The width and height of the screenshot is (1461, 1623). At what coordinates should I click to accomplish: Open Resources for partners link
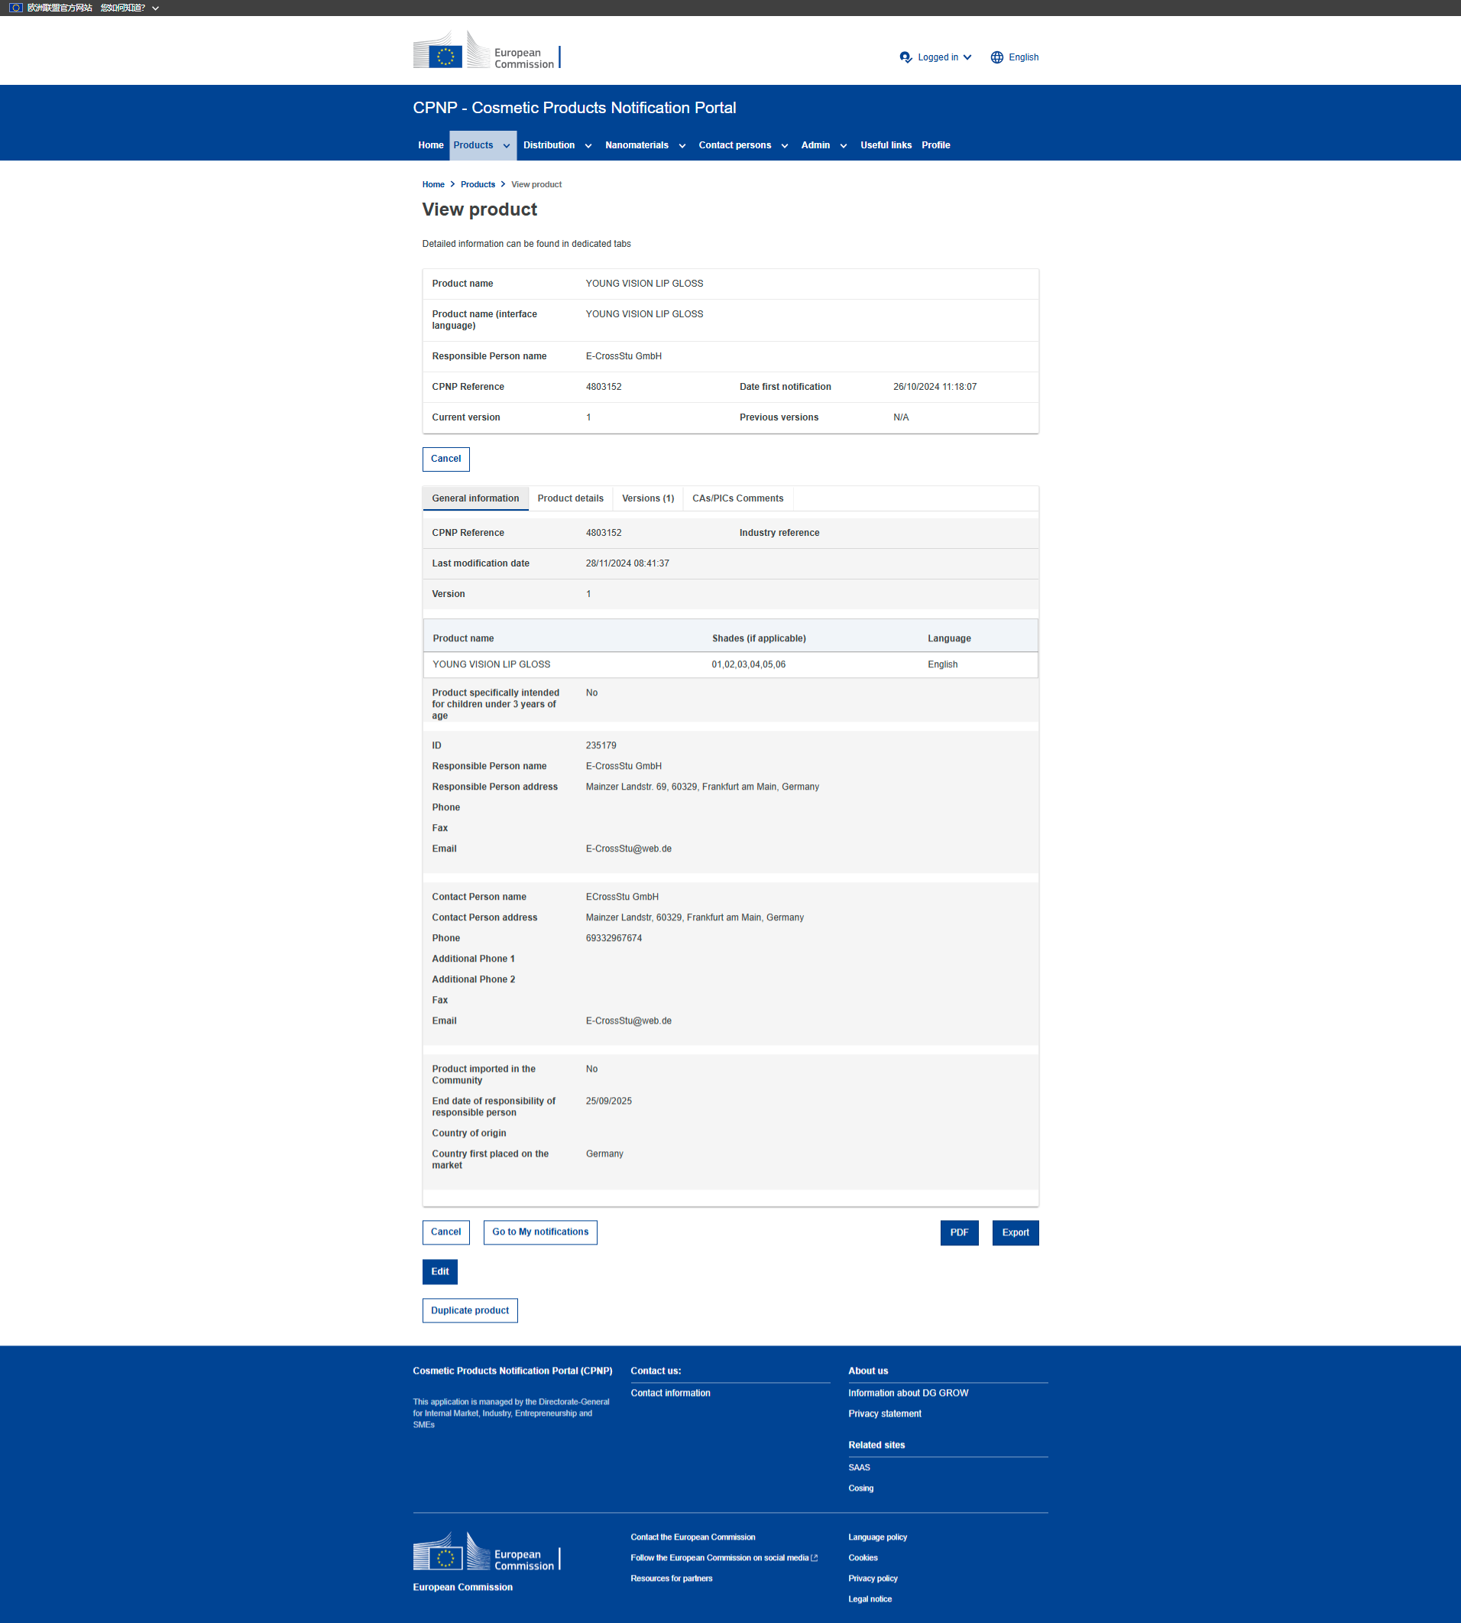click(x=671, y=1579)
